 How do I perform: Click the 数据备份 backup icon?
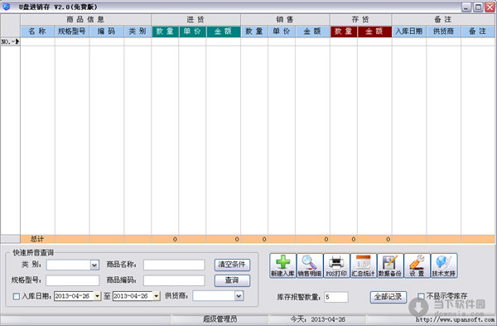390,265
